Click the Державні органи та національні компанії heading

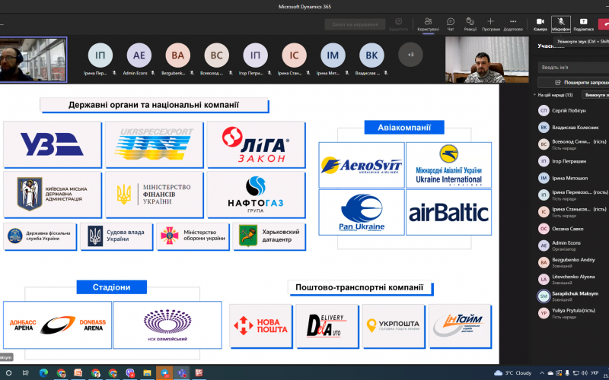point(154,105)
